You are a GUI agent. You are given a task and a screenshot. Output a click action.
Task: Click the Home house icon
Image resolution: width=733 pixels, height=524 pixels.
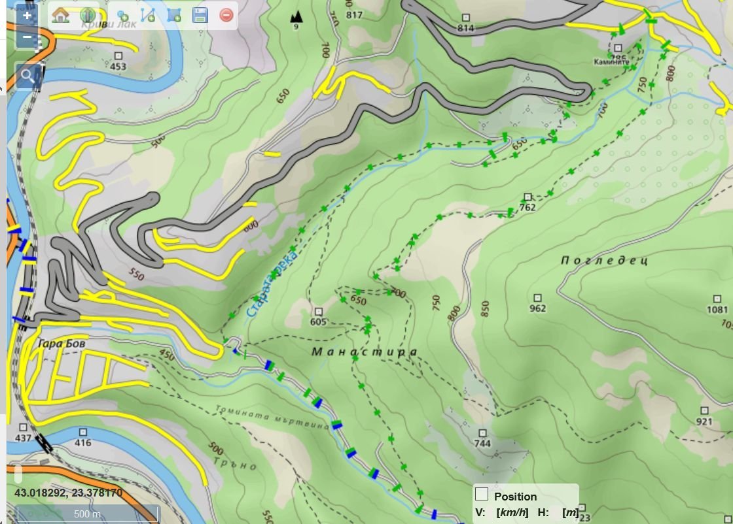(x=60, y=14)
